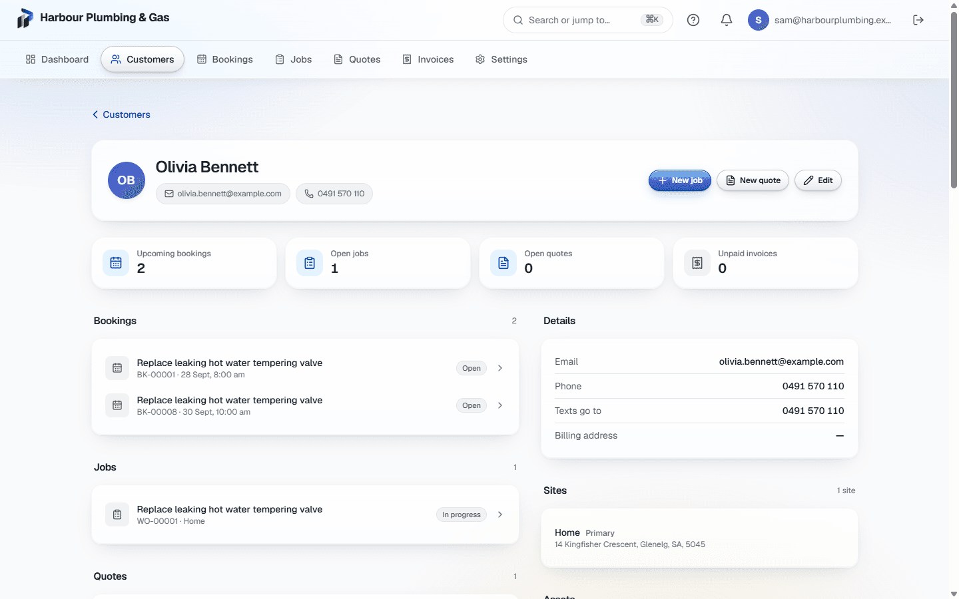The image size is (959, 599).
Task: Click the clipboard icon for job WO-00001
Action: (x=117, y=514)
